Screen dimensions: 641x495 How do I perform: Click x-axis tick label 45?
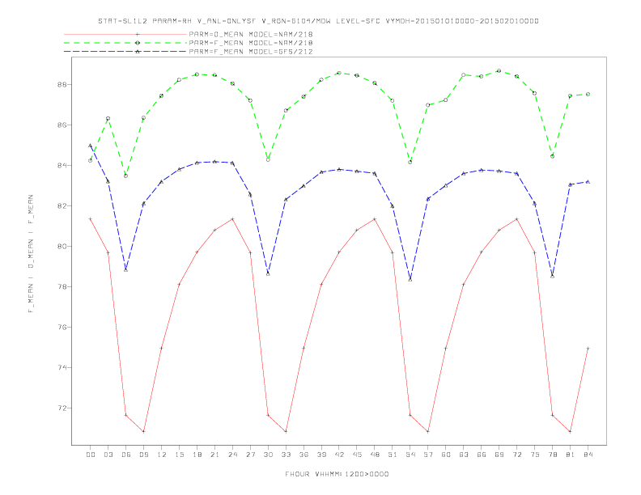357,455
